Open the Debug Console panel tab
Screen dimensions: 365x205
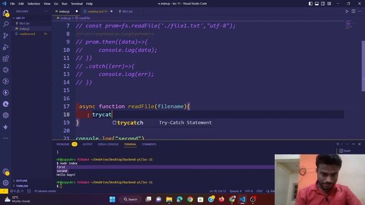[108, 144]
